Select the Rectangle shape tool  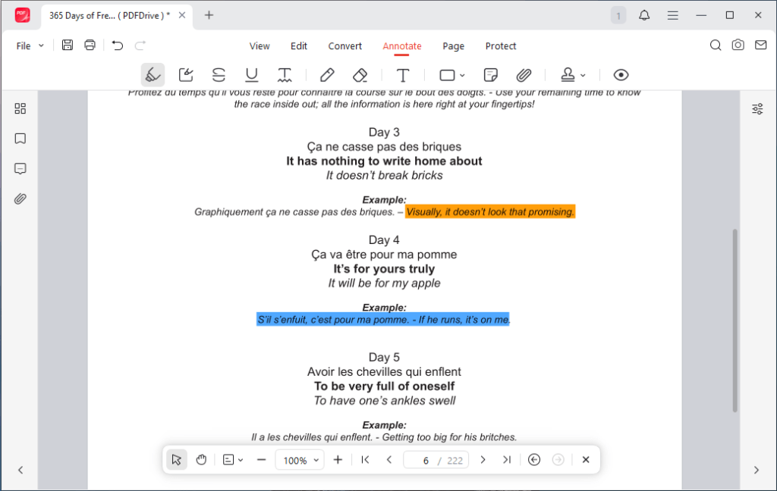click(447, 75)
